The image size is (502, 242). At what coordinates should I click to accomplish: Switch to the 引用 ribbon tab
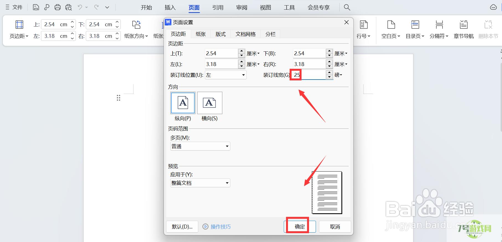(218, 7)
